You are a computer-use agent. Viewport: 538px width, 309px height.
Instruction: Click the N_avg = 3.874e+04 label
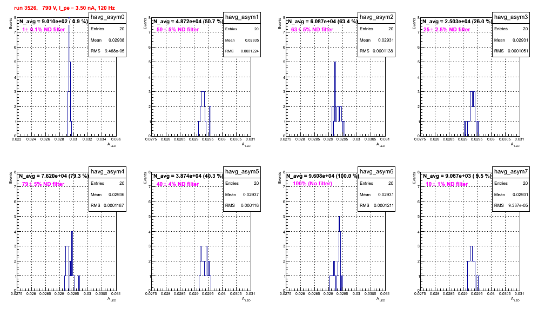(x=188, y=176)
